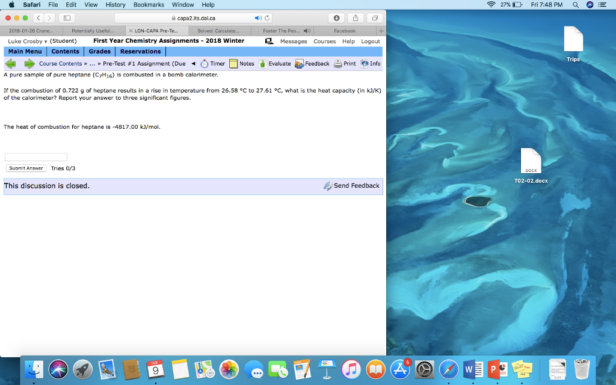Open Launchpad from the Dock
616x385 pixels.
(x=83, y=369)
